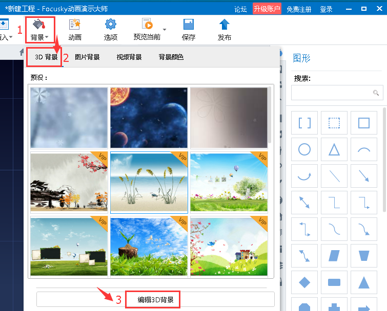Open the 免费注册 free registration link
The image size is (387, 311).
(298, 9)
